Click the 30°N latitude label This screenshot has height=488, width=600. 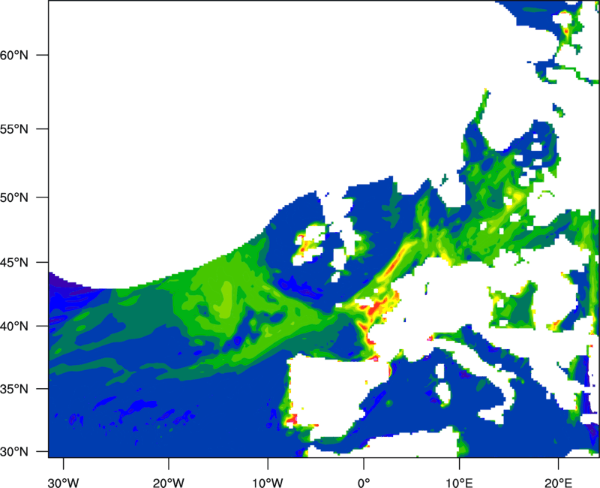pyautogui.click(x=14, y=452)
